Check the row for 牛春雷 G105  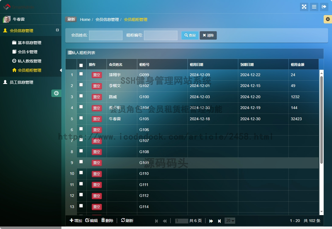[x=81, y=118]
